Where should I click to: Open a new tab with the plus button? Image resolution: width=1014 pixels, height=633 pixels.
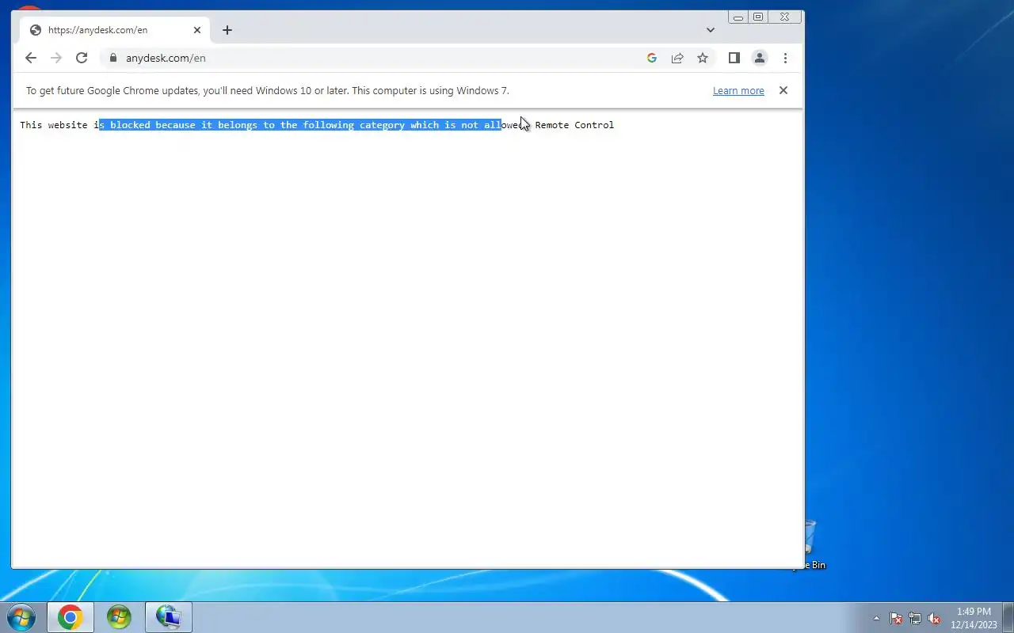227,30
